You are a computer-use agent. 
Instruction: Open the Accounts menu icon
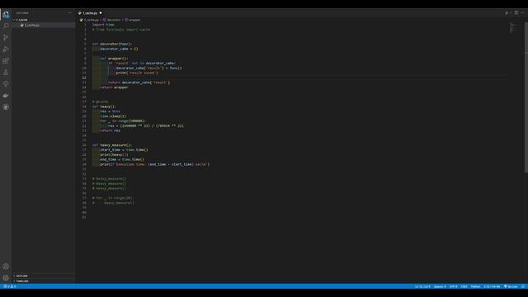[x=6, y=266]
